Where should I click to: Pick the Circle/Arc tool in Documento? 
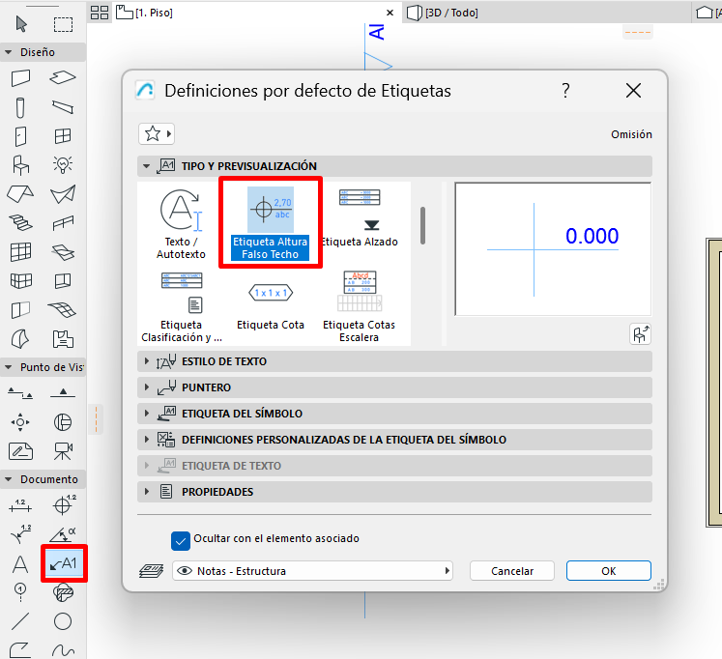(x=63, y=620)
